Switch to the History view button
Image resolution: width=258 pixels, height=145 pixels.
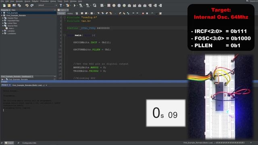click(70, 13)
